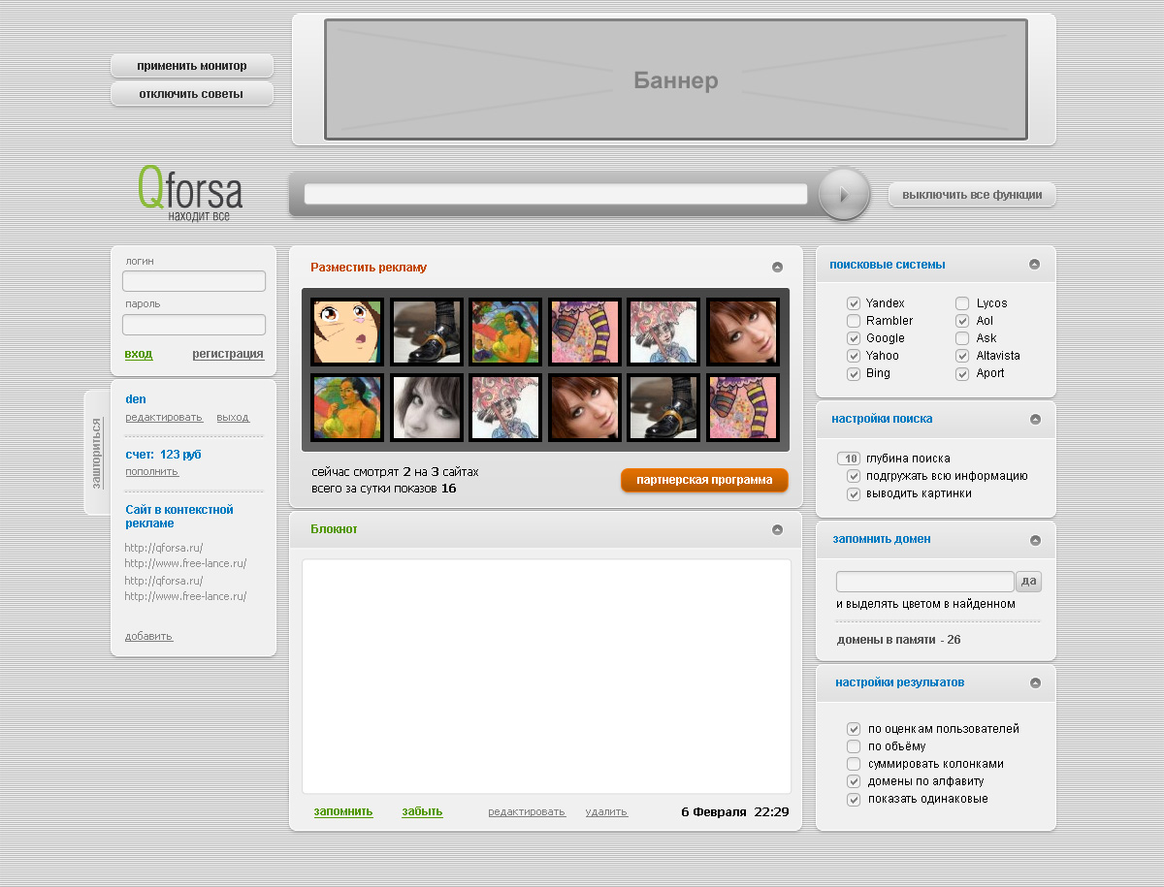Open second-row black-and-white face thumbnail

coord(427,408)
